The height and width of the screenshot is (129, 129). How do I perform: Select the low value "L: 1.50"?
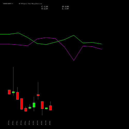coord(65,9)
